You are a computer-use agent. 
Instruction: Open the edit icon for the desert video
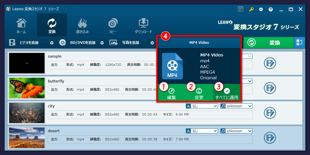click(x=269, y=137)
